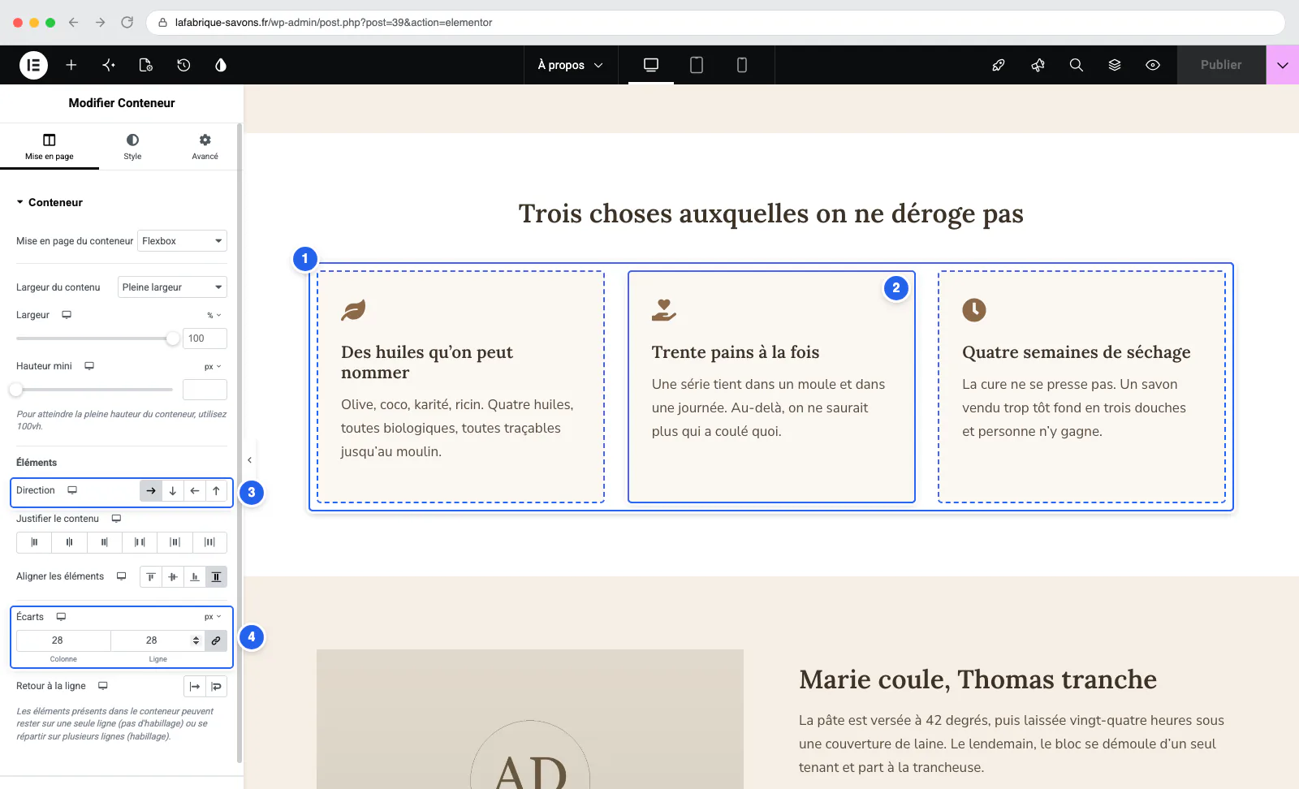Preview changes with the eye icon
This screenshot has height=789, width=1299.
coord(1153,65)
